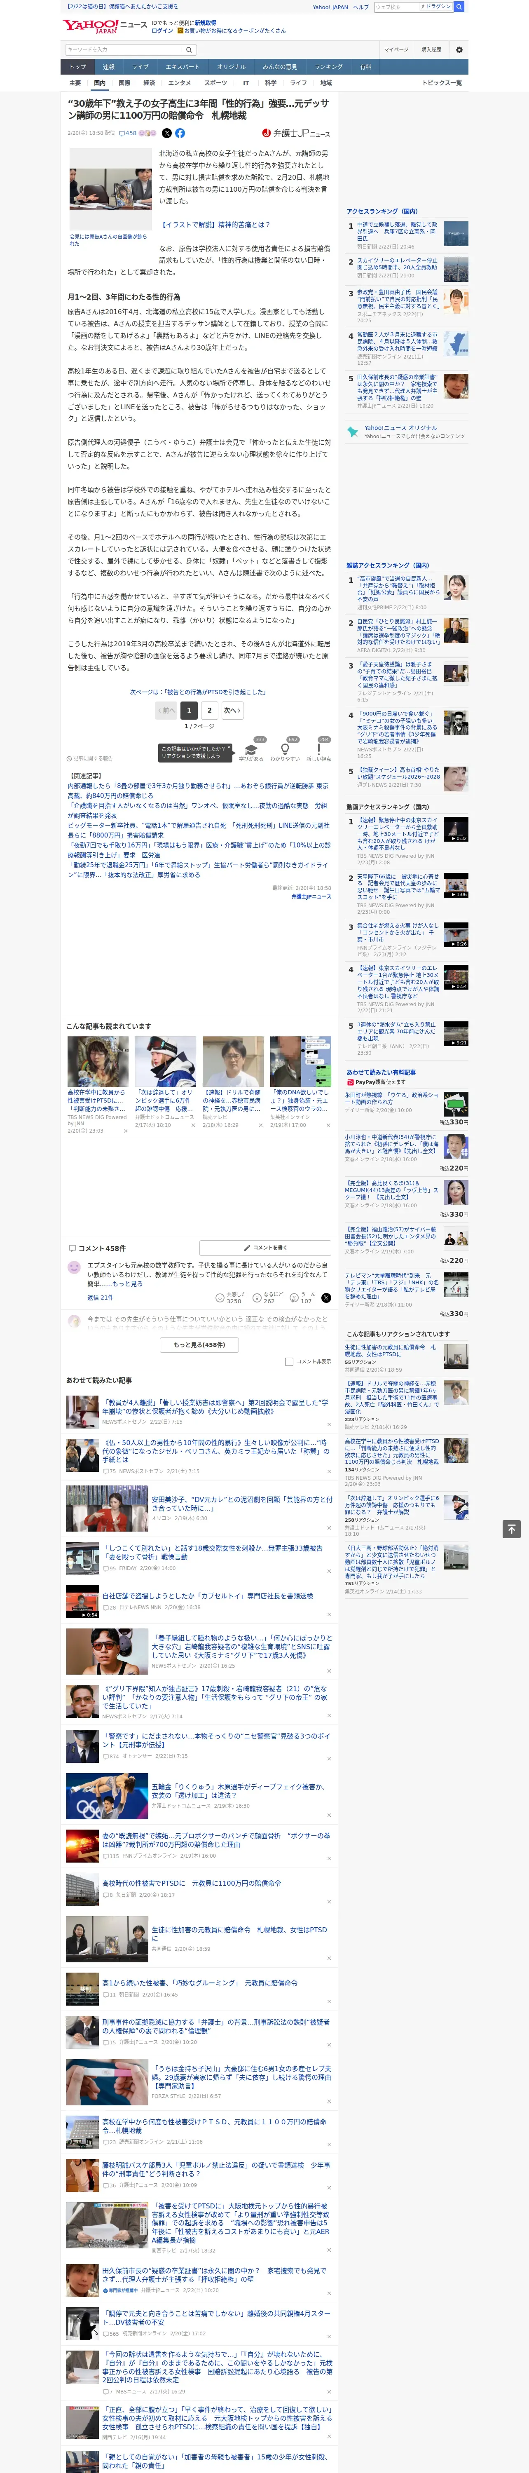
Task: Click the search magnifier beside keyword field
Action: [189, 50]
